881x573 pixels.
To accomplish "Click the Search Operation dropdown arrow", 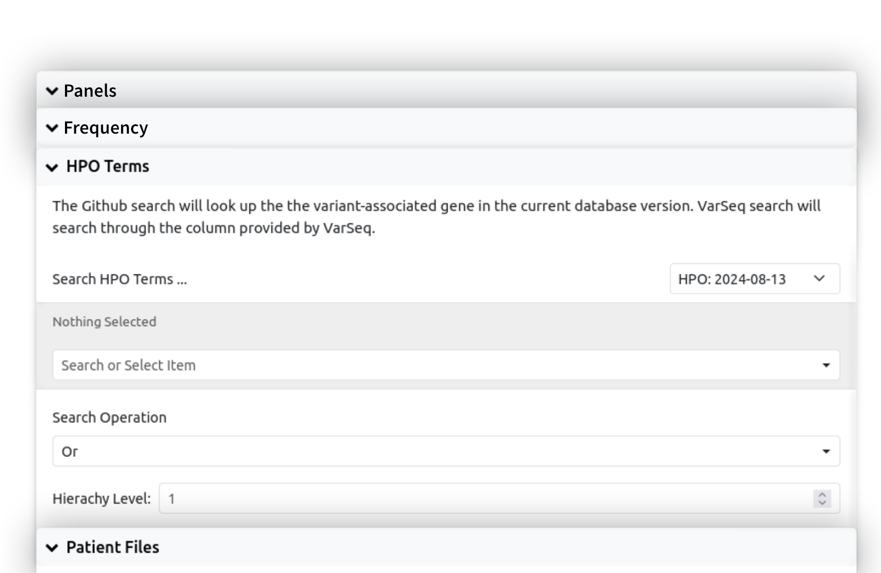I will tap(825, 451).
